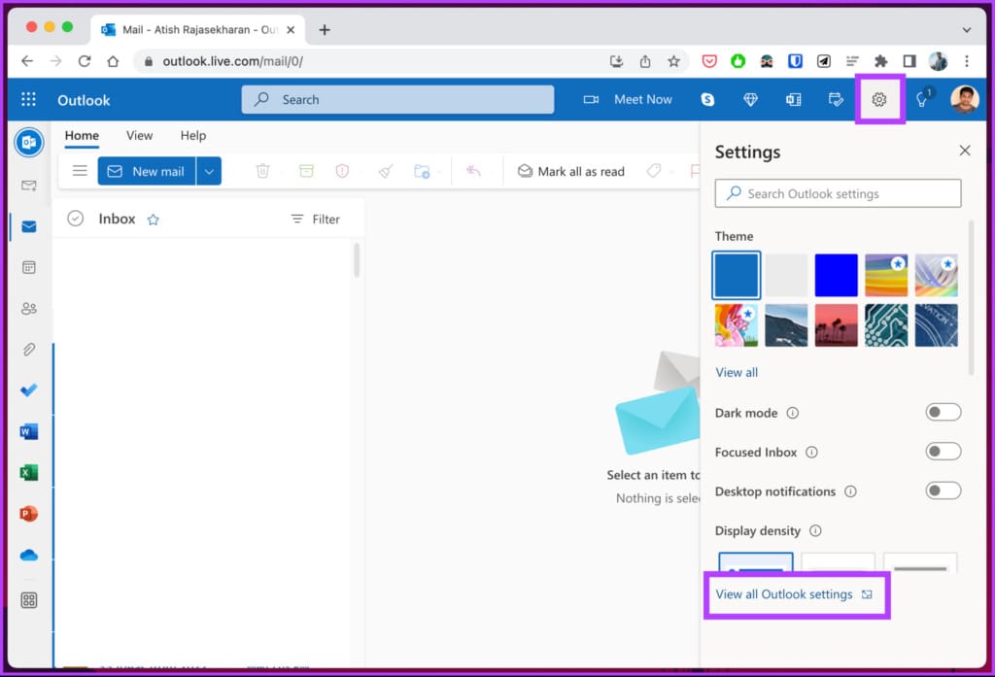
Task: Switch to the View ribbon tab
Action: [139, 136]
